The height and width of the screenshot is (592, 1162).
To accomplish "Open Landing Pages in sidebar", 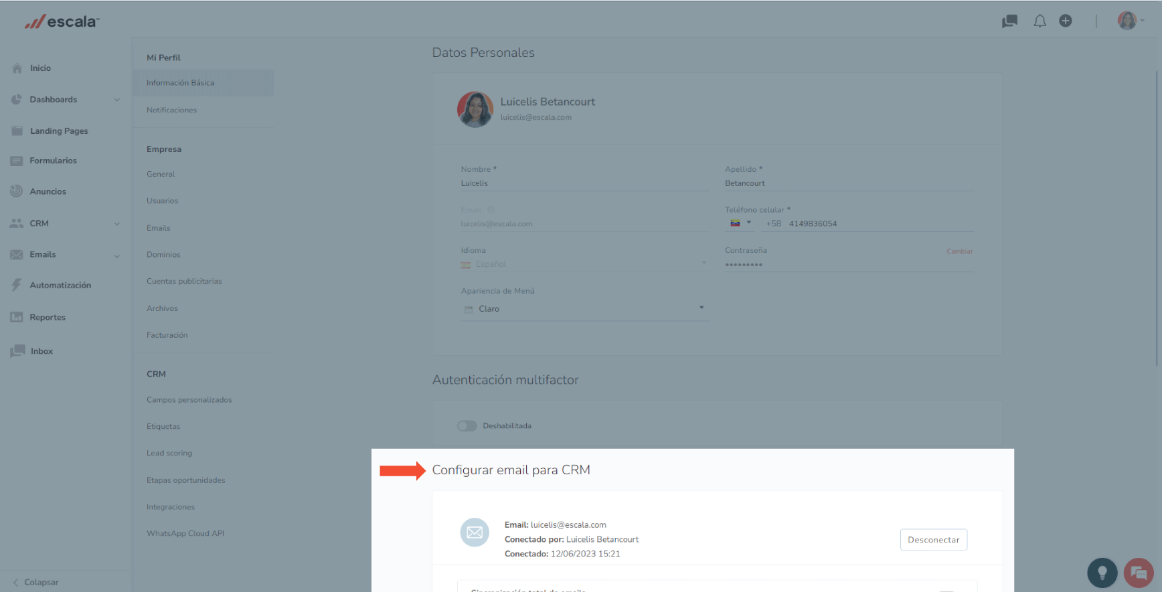I will click(59, 131).
